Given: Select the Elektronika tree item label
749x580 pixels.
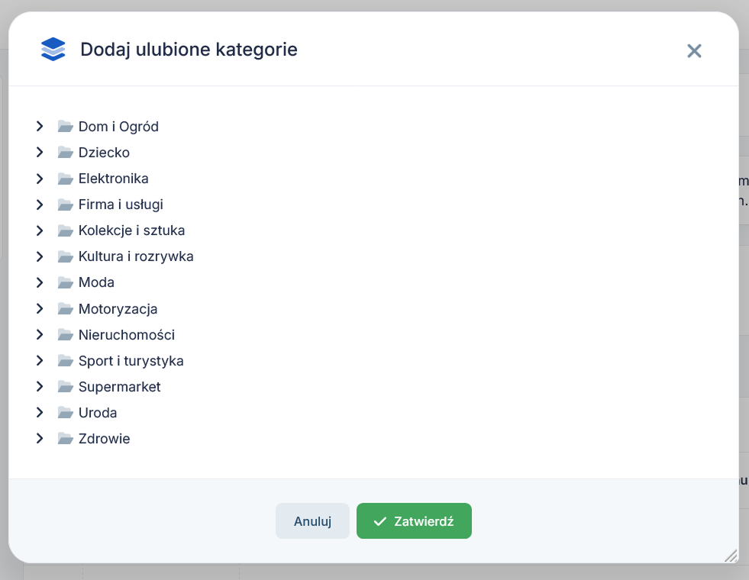Looking at the screenshot, I should 113,179.
